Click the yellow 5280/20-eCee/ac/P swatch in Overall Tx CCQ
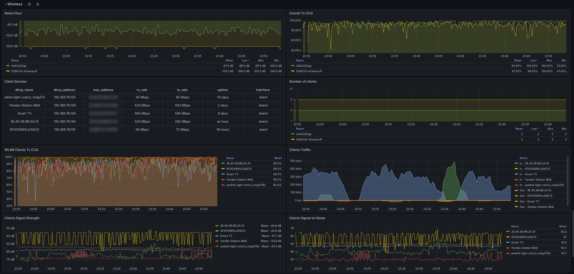574x274 pixels. [x=293, y=71]
